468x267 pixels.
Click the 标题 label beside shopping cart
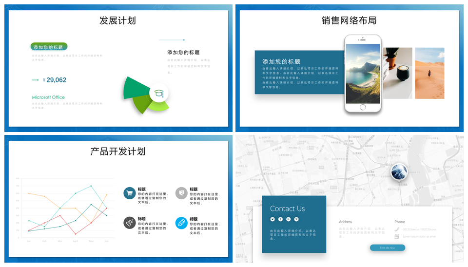tap(142, 189)
